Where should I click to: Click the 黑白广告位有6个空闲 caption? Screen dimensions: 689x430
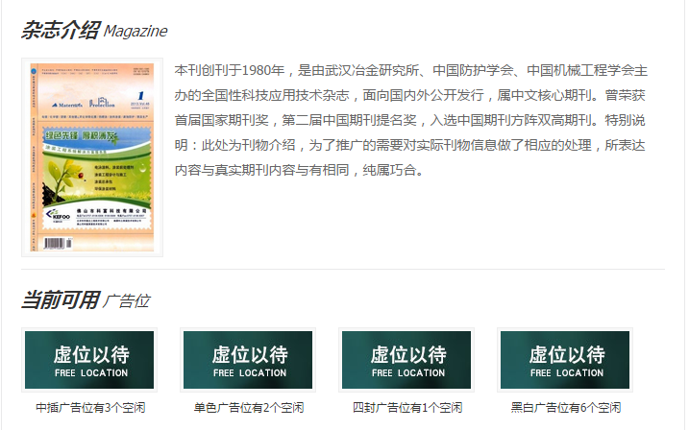click(566, 408)
